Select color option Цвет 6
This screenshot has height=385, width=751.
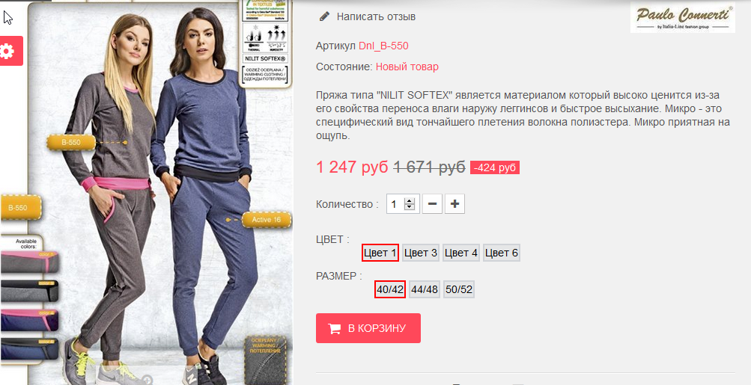tap(502, 253)
